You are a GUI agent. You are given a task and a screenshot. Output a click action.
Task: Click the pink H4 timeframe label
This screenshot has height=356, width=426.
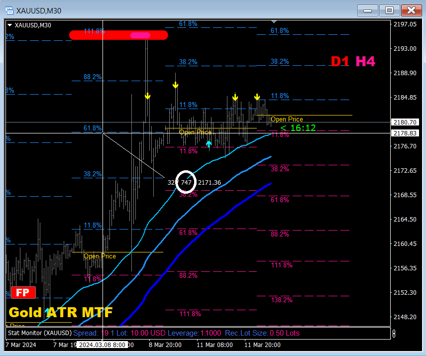[365, 61]
